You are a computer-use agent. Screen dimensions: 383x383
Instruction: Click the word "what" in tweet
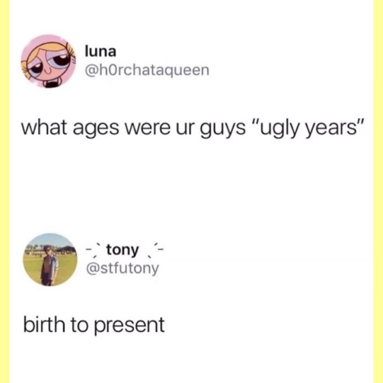point(44,128)
